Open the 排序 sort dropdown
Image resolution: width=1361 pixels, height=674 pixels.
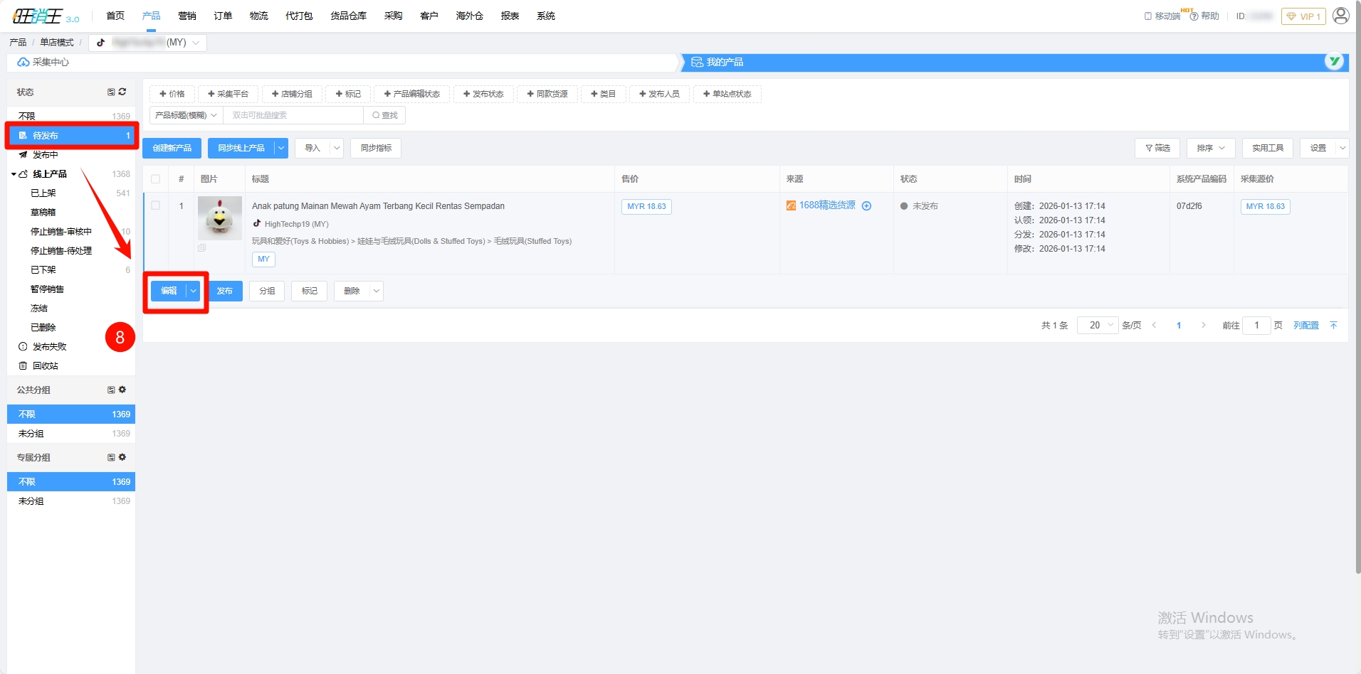coord(1210,148)
